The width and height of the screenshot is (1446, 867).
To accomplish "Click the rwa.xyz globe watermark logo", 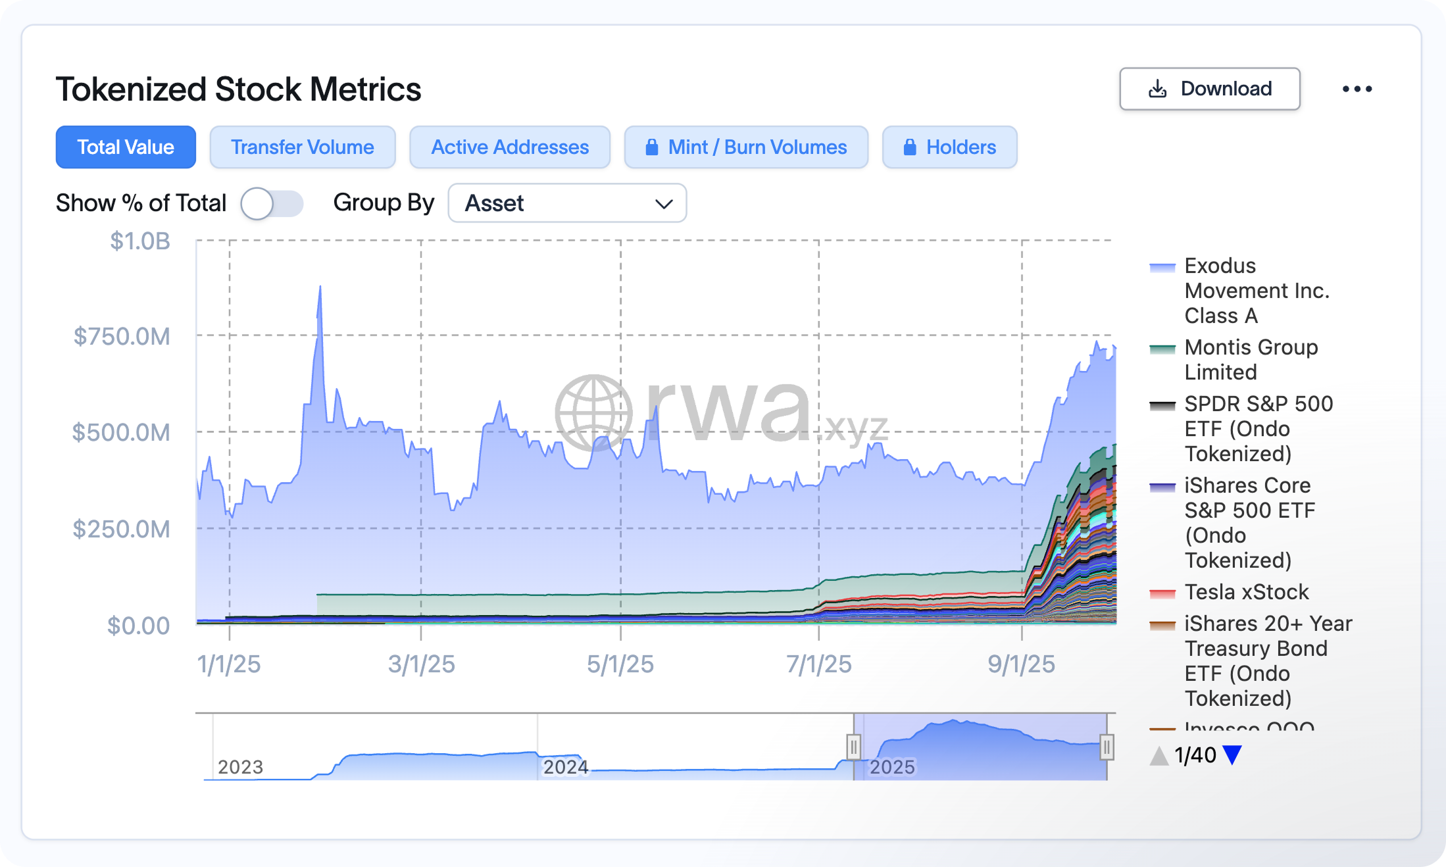I will [x=593, y=413].
